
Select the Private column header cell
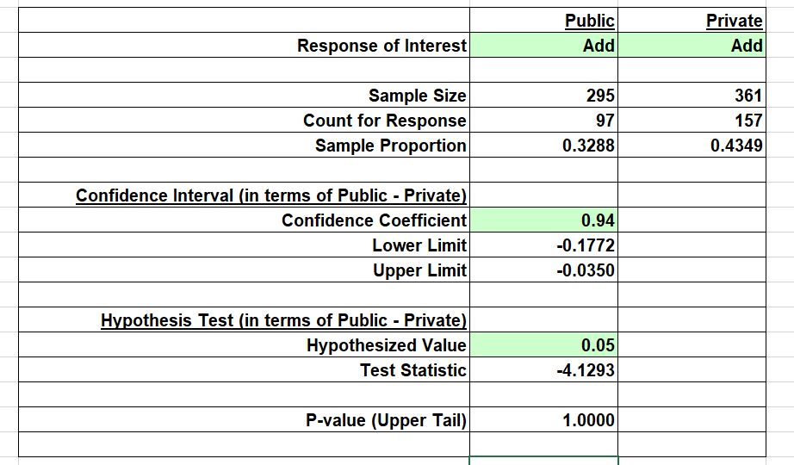(692, 21)
